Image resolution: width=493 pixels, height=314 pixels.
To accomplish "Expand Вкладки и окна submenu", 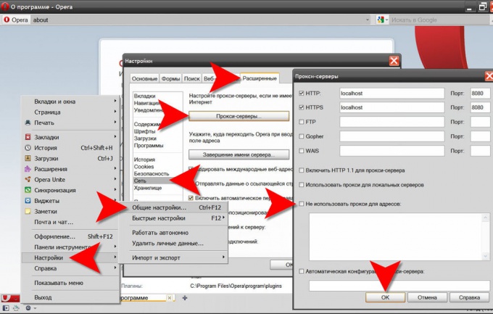I will pos(115,102).
